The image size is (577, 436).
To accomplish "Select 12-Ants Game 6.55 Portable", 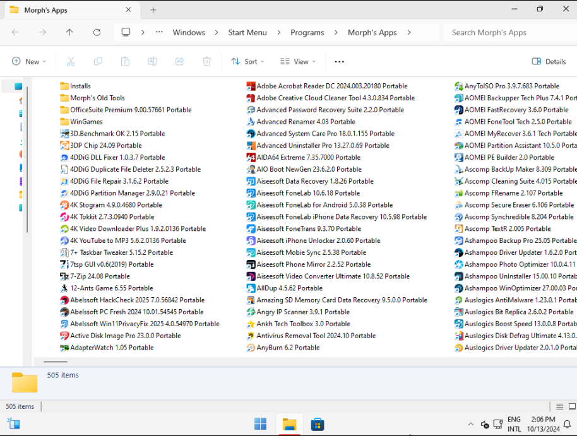I will pos(107,288).
